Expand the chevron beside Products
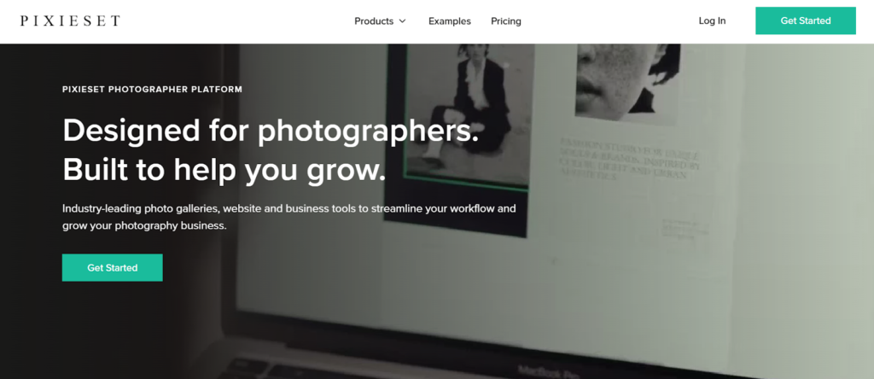This screenshot has width=874, height=379. click(402, 21)
